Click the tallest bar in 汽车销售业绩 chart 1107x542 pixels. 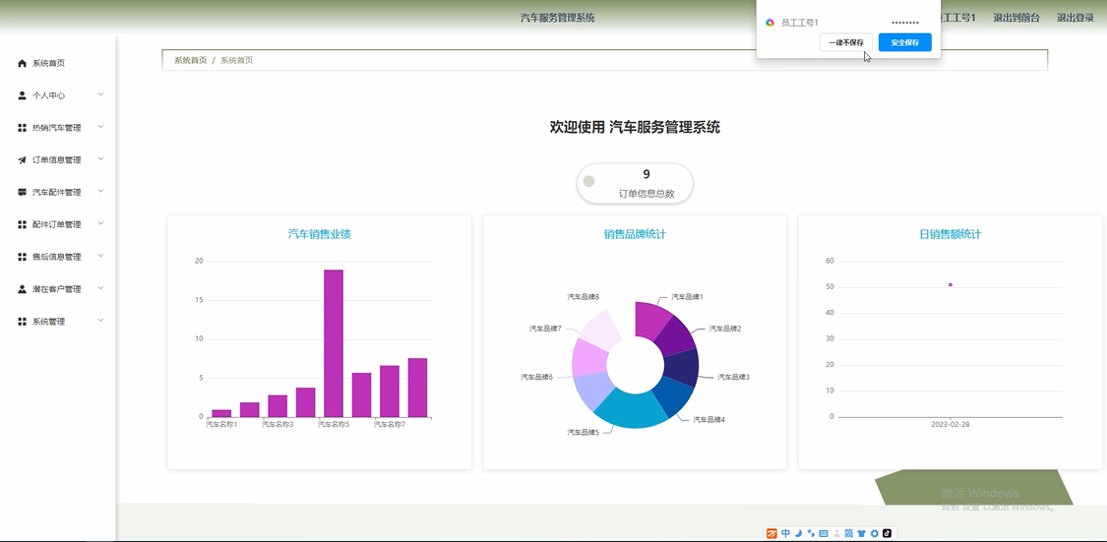pyautogui.click(x=334, y=343)
